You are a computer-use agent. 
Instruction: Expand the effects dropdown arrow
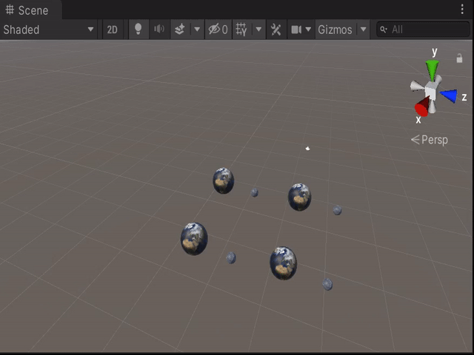[x=197, y=30]
